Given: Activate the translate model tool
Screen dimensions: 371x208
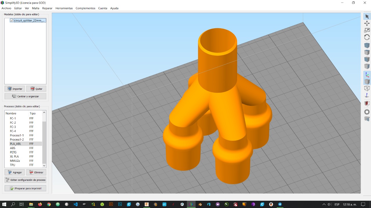Looking at the screenshot, I should coord(367,23).
